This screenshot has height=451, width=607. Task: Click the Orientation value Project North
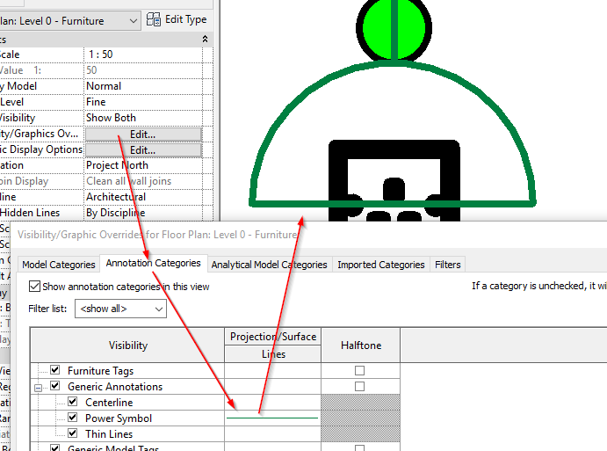[x=143, y=165]
